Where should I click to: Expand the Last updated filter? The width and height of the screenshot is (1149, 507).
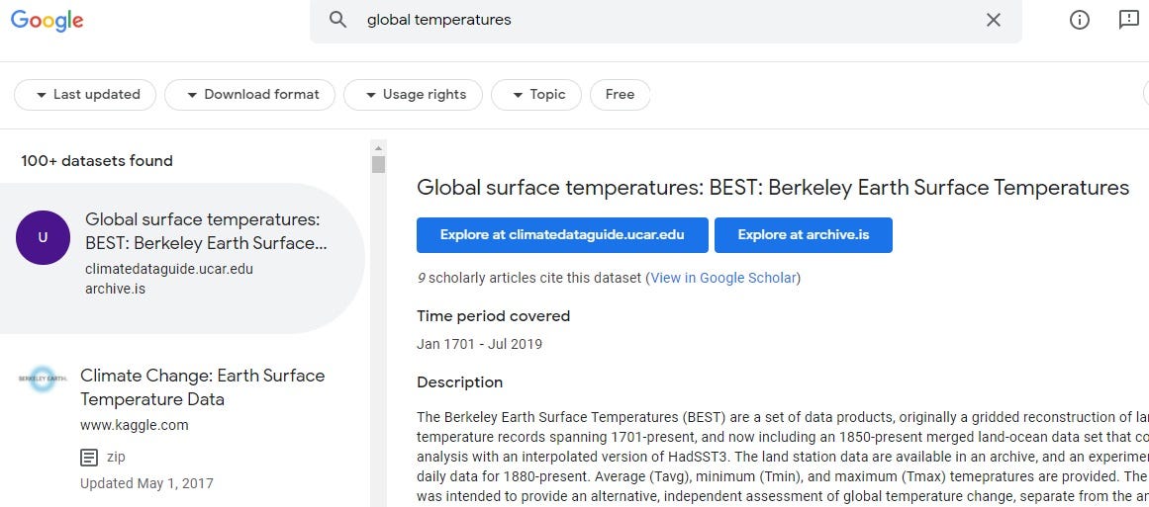point(85,95)
